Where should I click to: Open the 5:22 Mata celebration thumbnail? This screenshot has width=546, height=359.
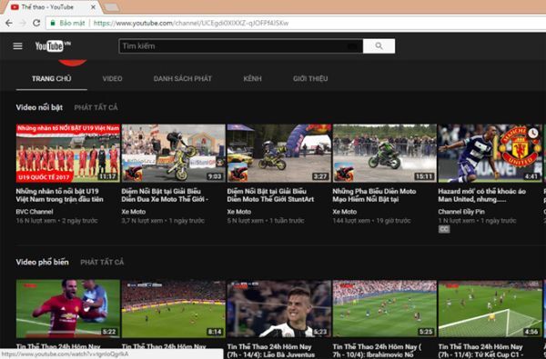(x=68, y=309)
